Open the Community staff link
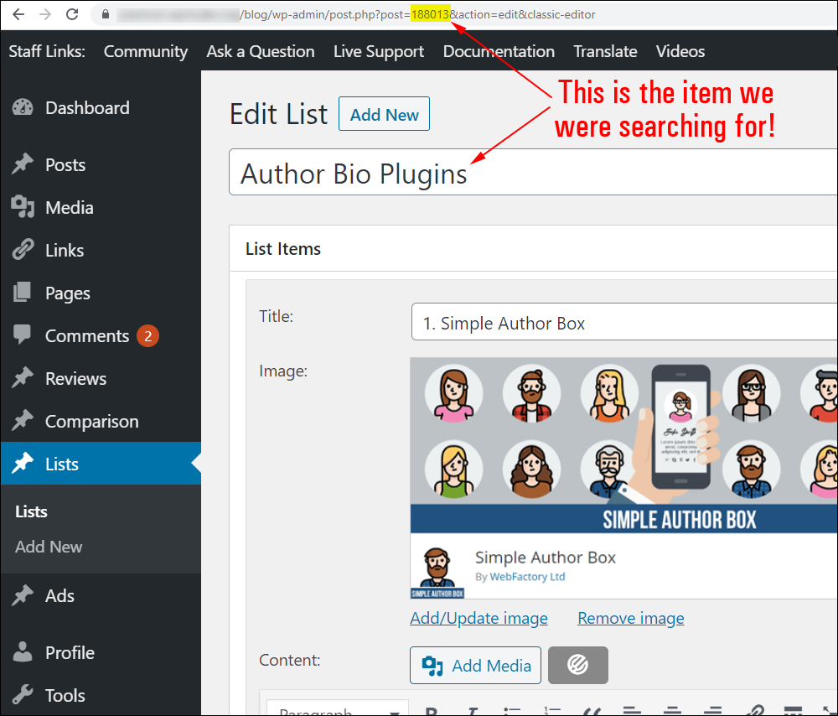This screenshot has height=716, width=838. pyautogui.click(x=145, y=51)
